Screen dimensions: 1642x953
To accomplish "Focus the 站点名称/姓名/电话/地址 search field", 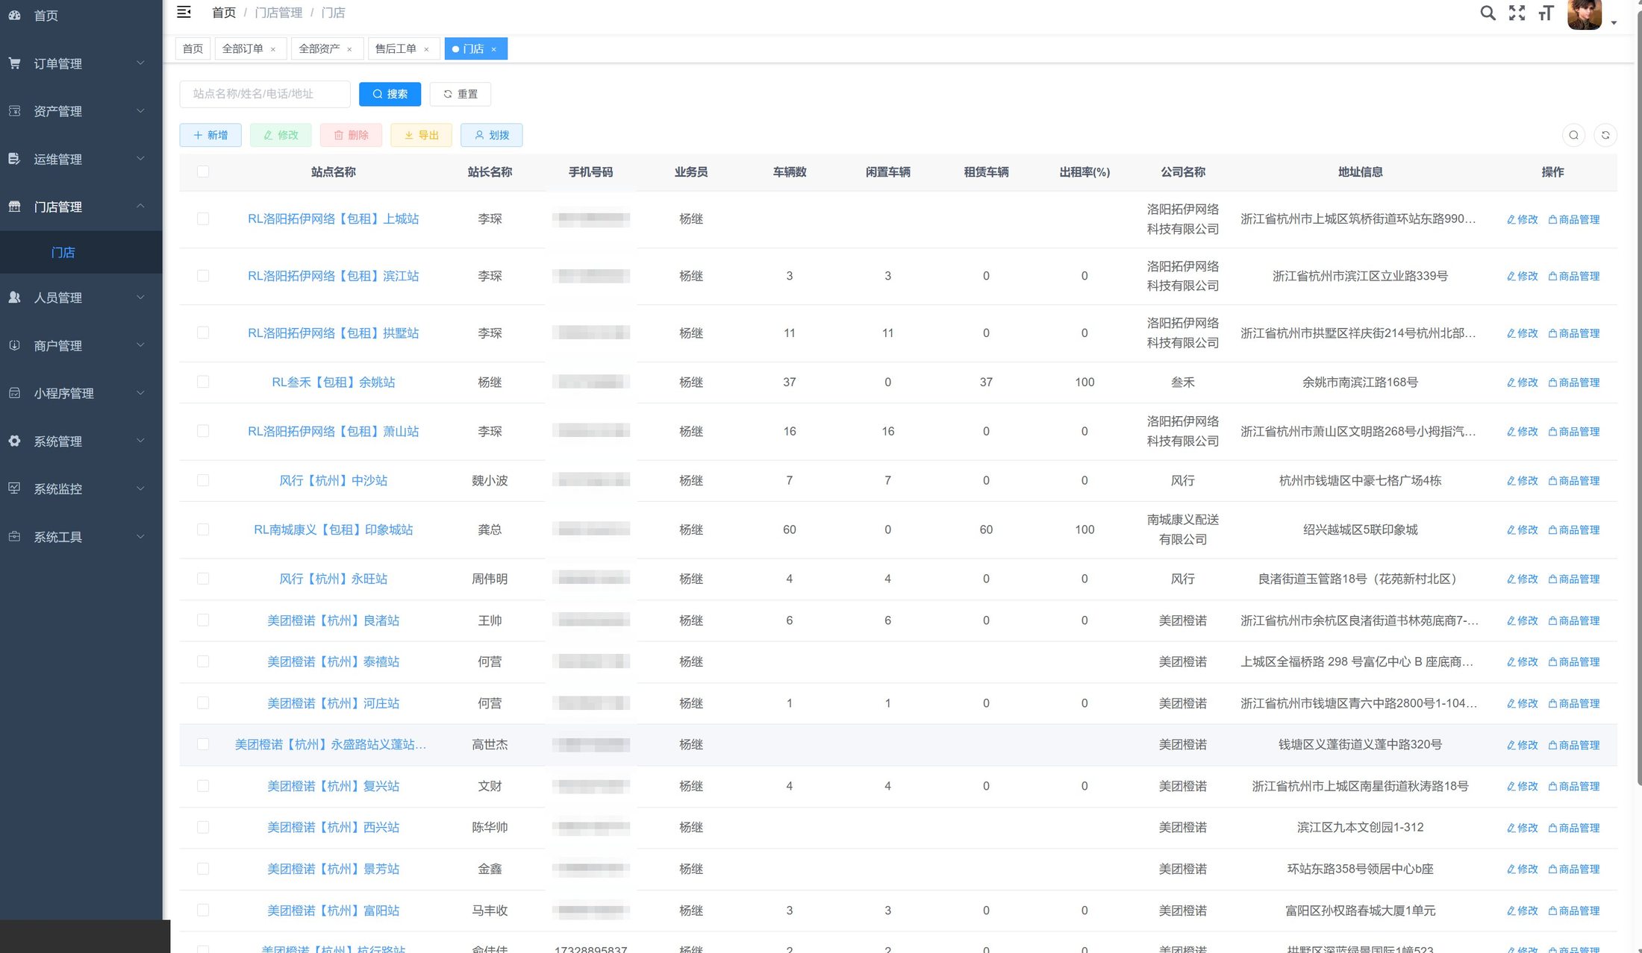I will point(265,95).
